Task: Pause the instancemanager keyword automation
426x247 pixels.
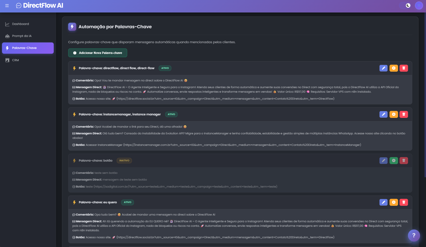Action: pyautogui.click(x=394, y=114)
